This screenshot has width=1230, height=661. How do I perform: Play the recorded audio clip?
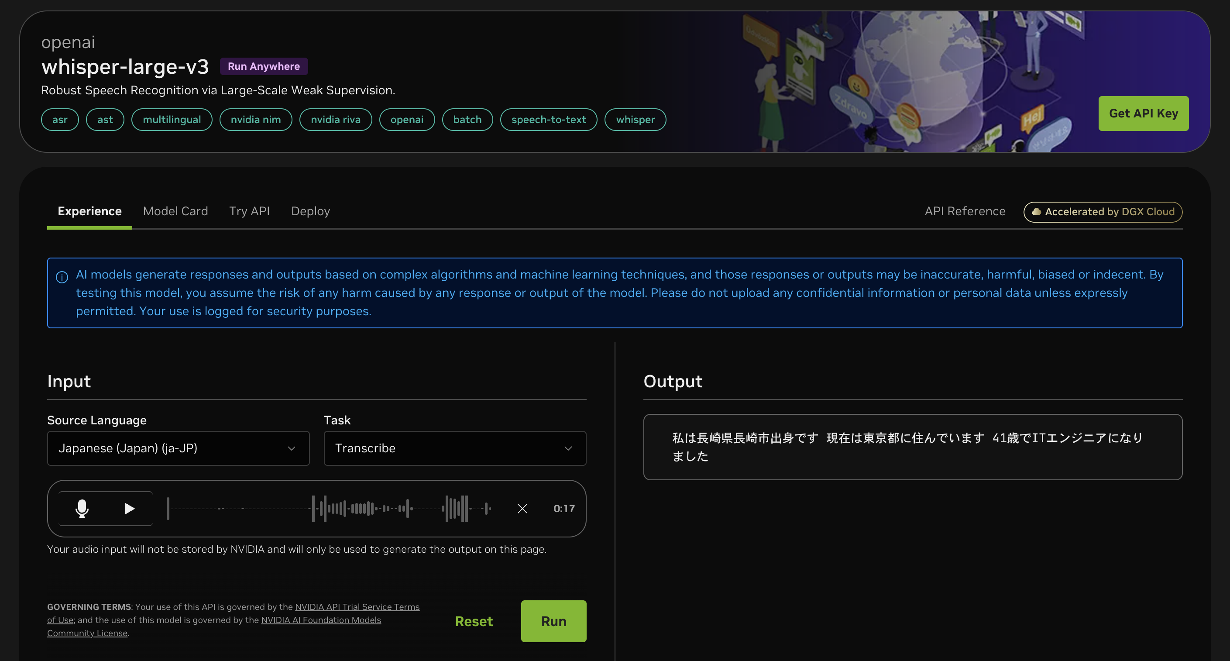pos(129,508)
